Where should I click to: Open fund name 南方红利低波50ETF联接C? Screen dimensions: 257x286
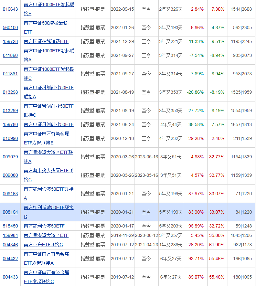coord(49,212)
